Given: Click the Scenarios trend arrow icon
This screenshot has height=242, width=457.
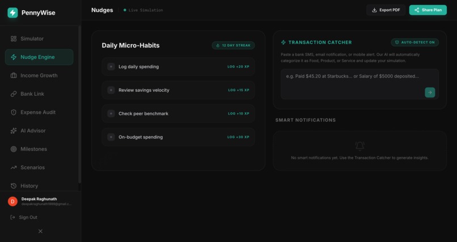Looking at the screenshot, I should coord(14,167).
